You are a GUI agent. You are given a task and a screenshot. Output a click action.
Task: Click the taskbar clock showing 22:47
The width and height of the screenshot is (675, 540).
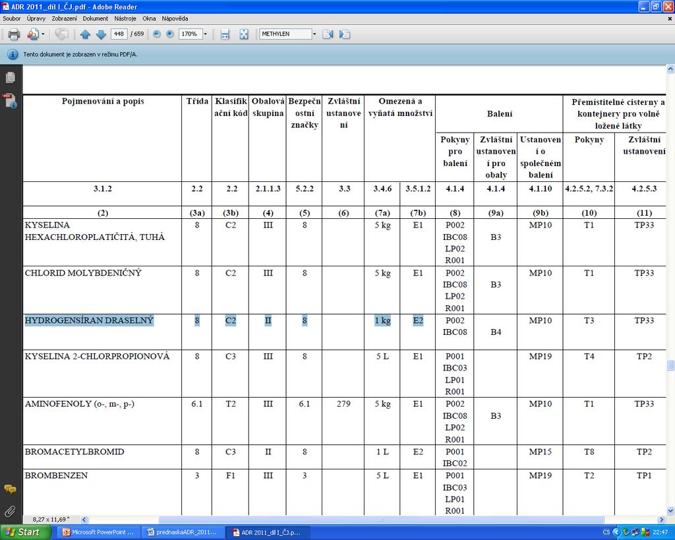click(660, 532)
